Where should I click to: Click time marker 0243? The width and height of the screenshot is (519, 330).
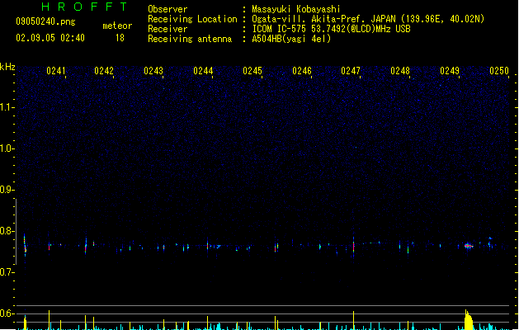click(x=153, y=71)
